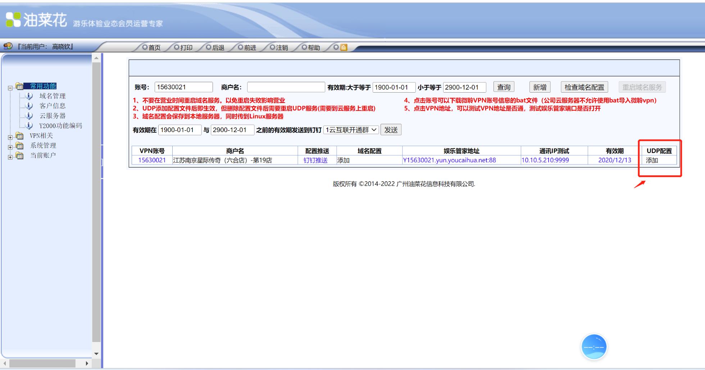Click the 2020/12/13 expiry date link
The height and width of the screenshot is (370, 705).
pyautogui.click(x=614, y=160)
